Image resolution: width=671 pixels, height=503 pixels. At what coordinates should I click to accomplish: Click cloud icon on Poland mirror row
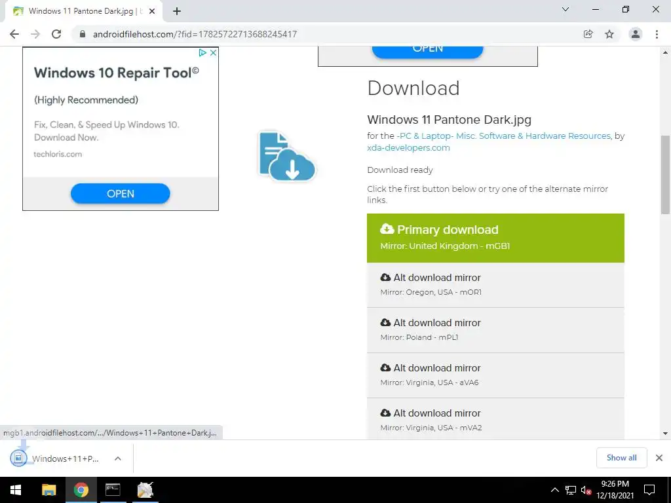(385, 322)
